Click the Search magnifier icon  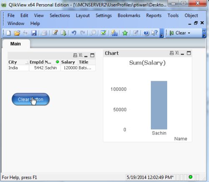93,33
